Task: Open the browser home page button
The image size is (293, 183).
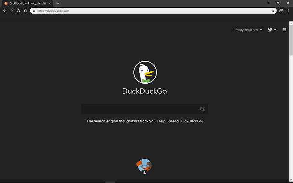Action: pyautogui.click(x=25, y=11)
